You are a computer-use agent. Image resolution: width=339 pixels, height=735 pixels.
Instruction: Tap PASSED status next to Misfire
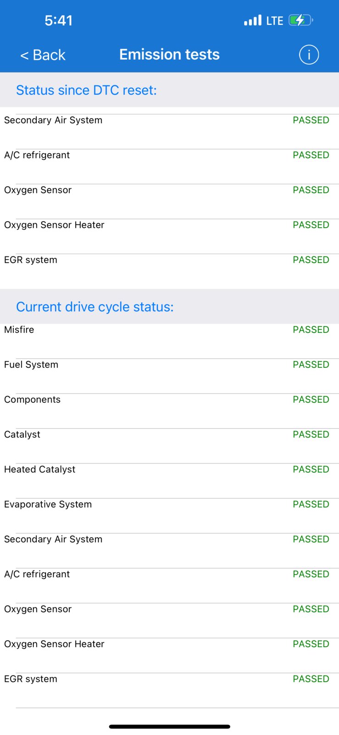coord(311,330)
